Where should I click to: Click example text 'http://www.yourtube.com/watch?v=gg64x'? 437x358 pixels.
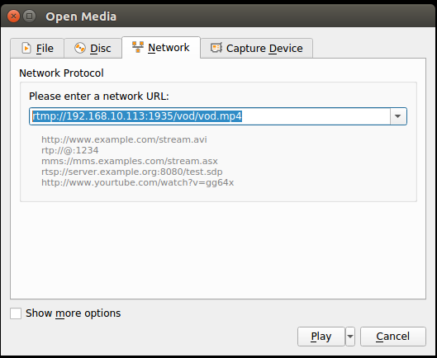(138, 182)
